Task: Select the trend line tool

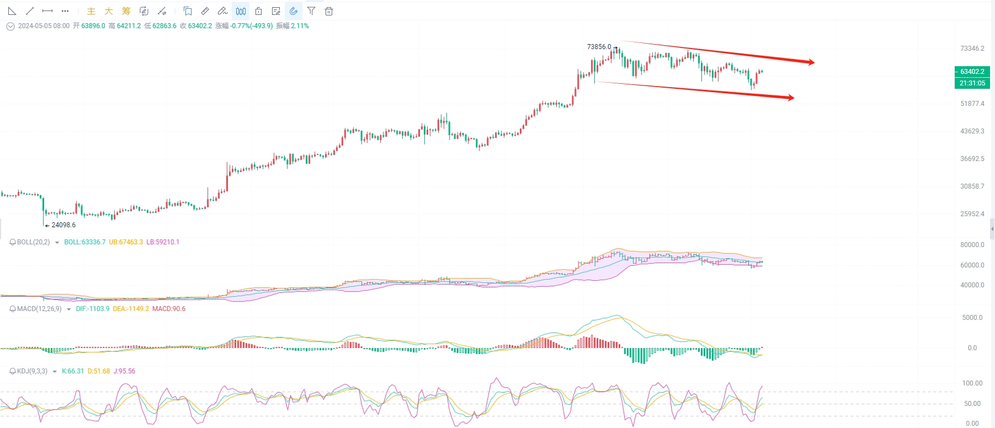Action: pos(30,11)
